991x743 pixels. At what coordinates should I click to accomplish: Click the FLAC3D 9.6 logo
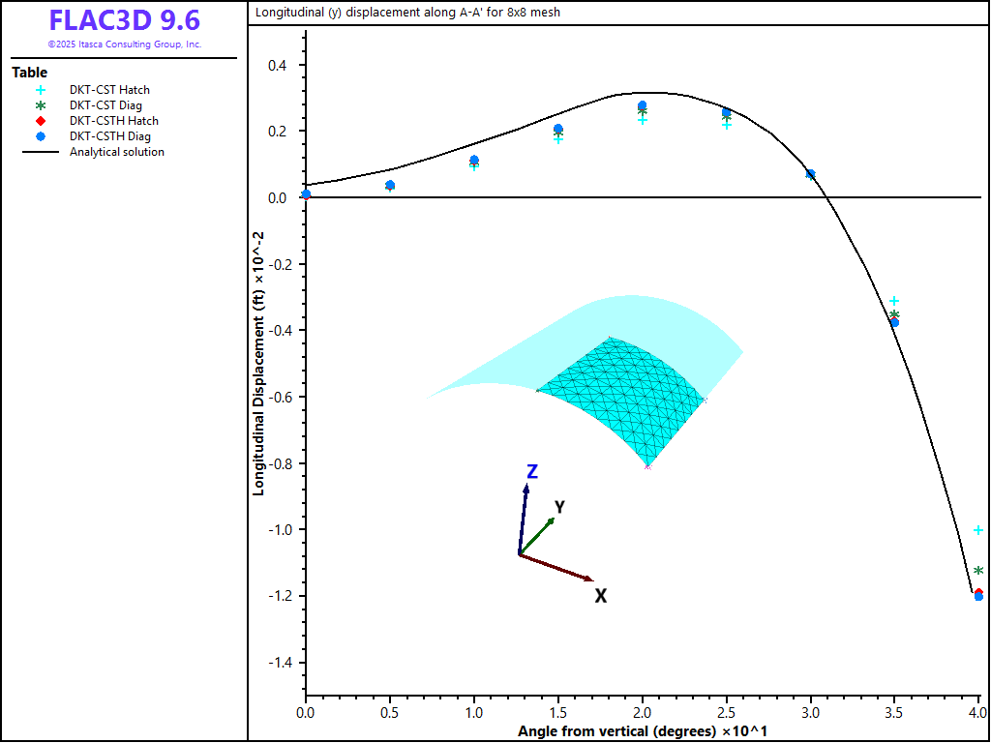(x=124, y=20)
